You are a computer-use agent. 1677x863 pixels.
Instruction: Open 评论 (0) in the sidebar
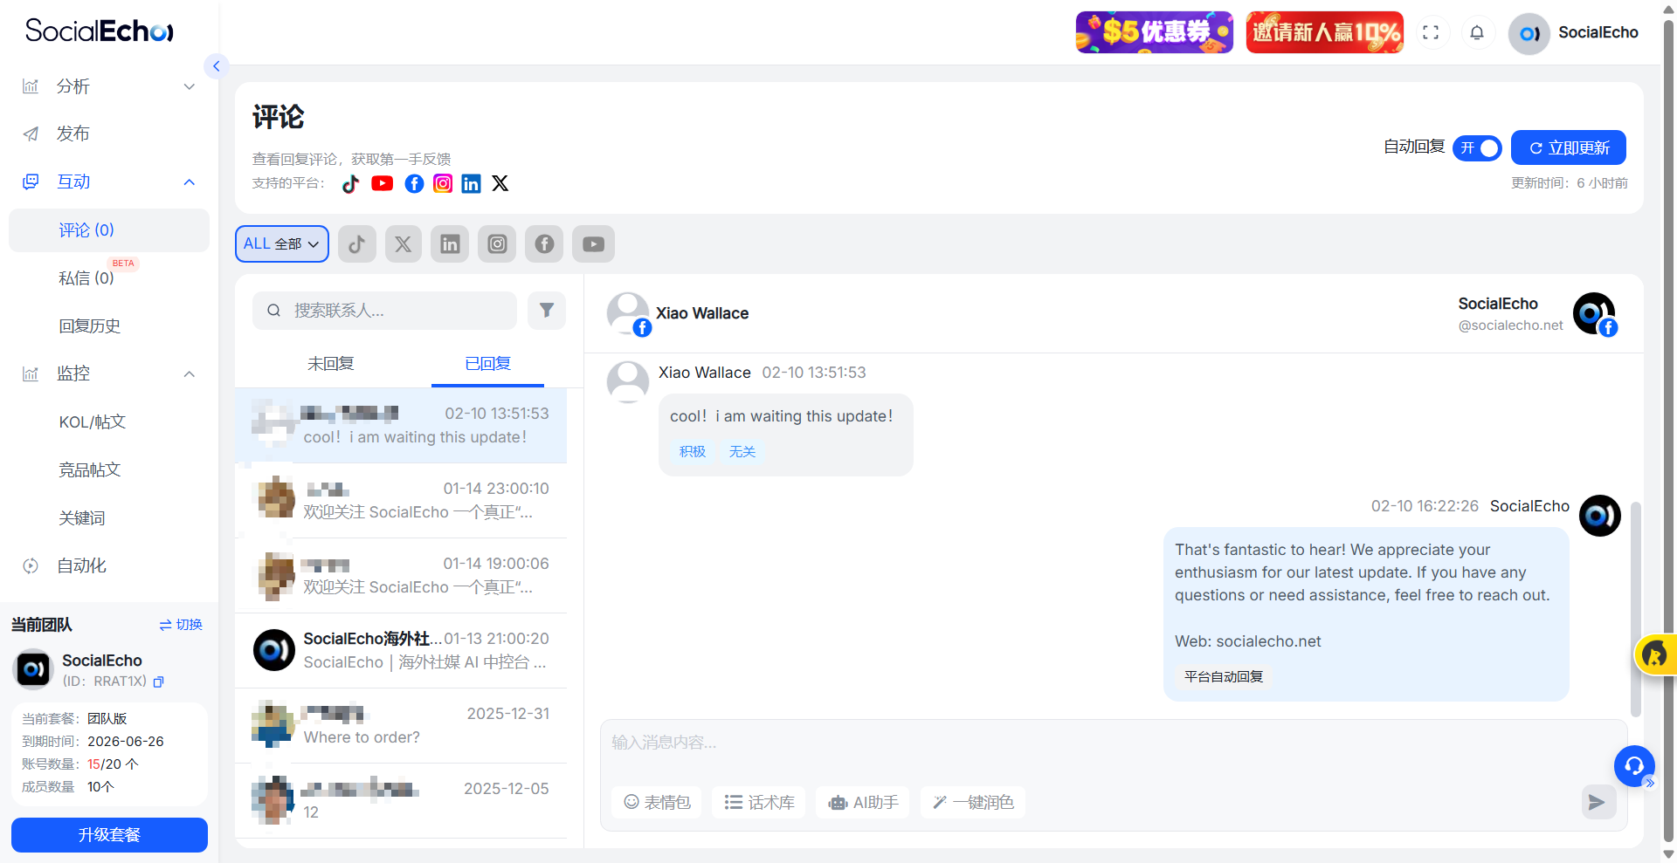pyautogui.click(x=109, y=230)
